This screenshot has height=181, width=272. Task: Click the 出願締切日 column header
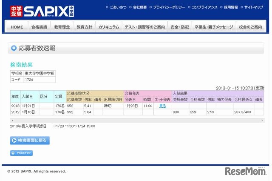(113, 100)
